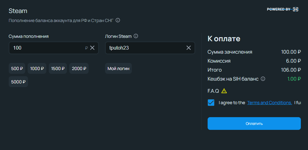Select the 2000 ₽ preset amount
The height and width of the screenshot is (150, 308).
tap(79, 68)
